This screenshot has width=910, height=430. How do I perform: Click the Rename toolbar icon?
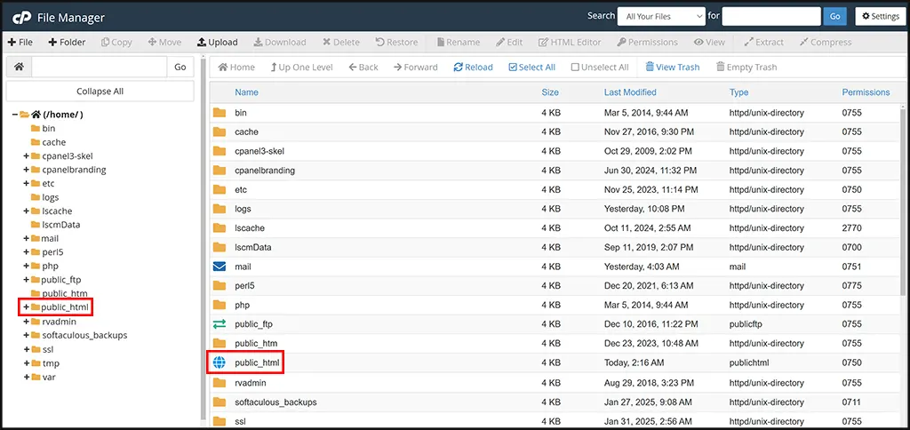(x=441, y=43)
